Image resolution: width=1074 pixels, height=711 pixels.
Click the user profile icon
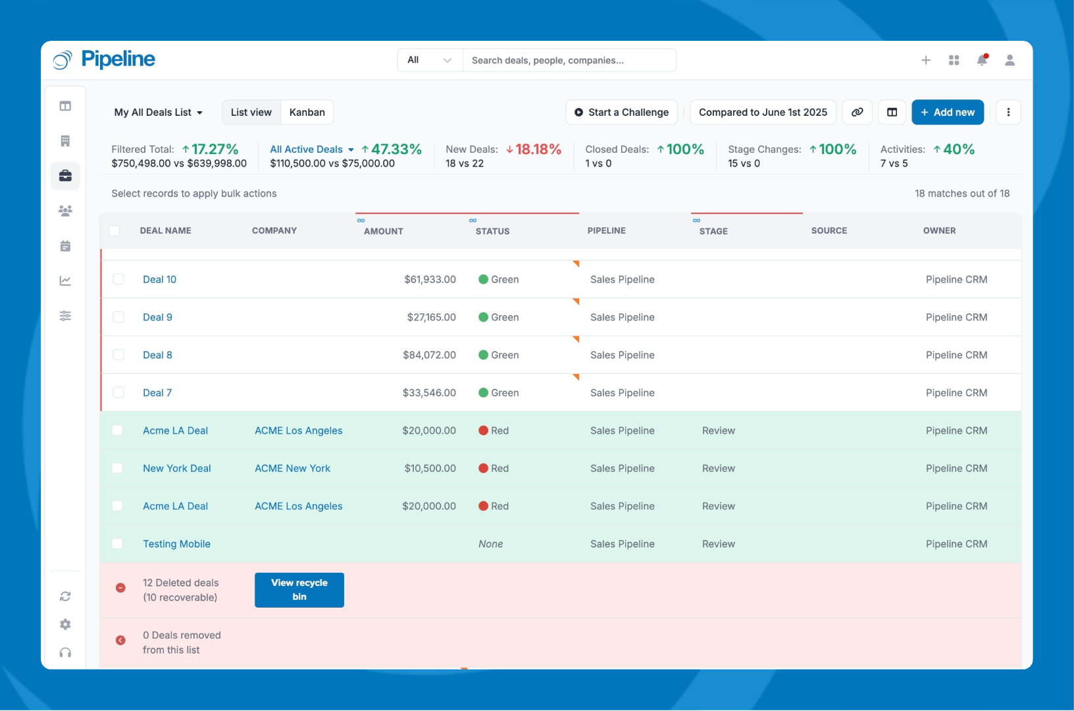click(x=1010, y=60)
